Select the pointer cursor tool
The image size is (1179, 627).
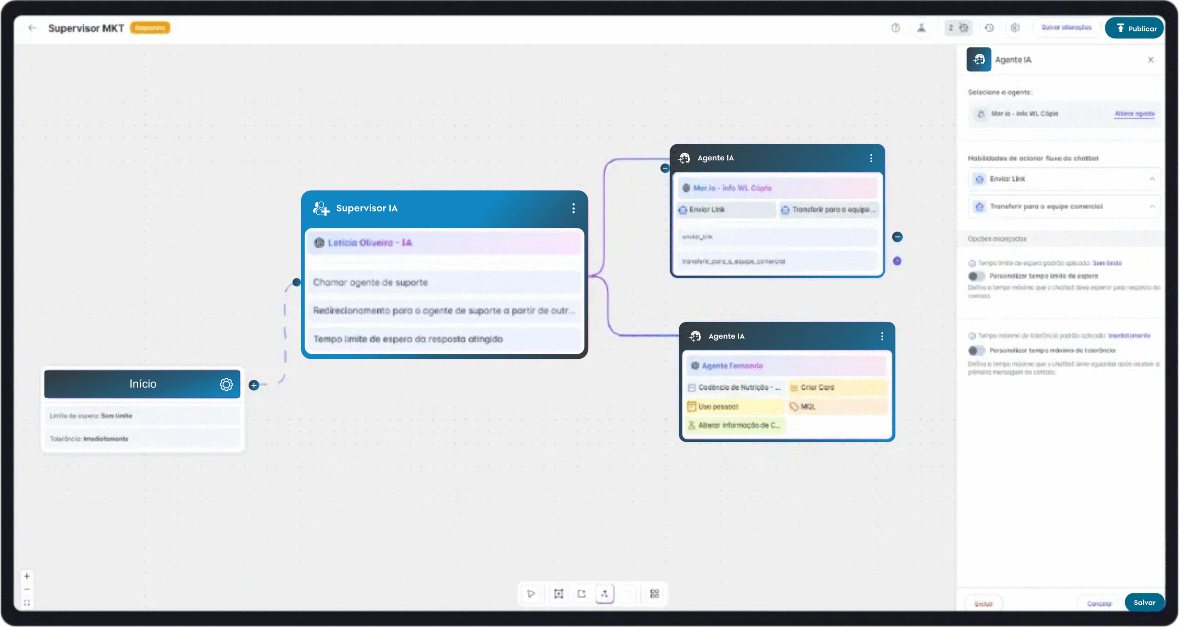click(x=531, y=593)
